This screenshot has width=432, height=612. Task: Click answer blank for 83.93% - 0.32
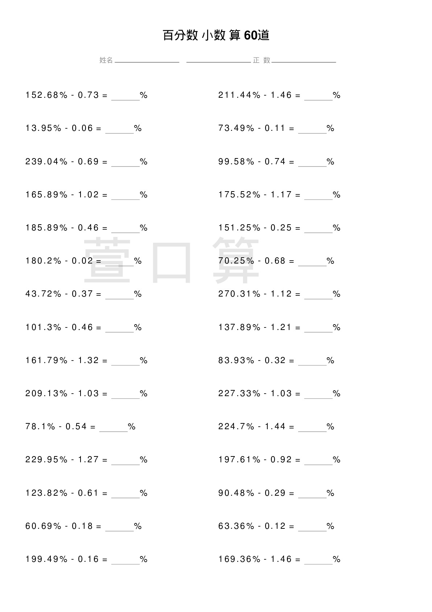click(x=312, y=362)
